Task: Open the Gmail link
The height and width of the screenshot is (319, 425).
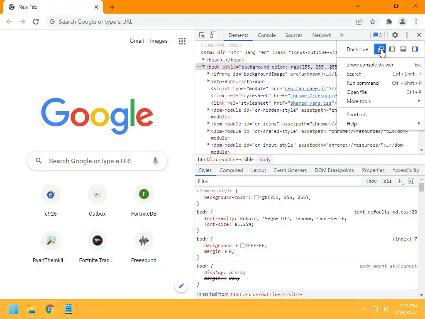Action: pos(137,41)
